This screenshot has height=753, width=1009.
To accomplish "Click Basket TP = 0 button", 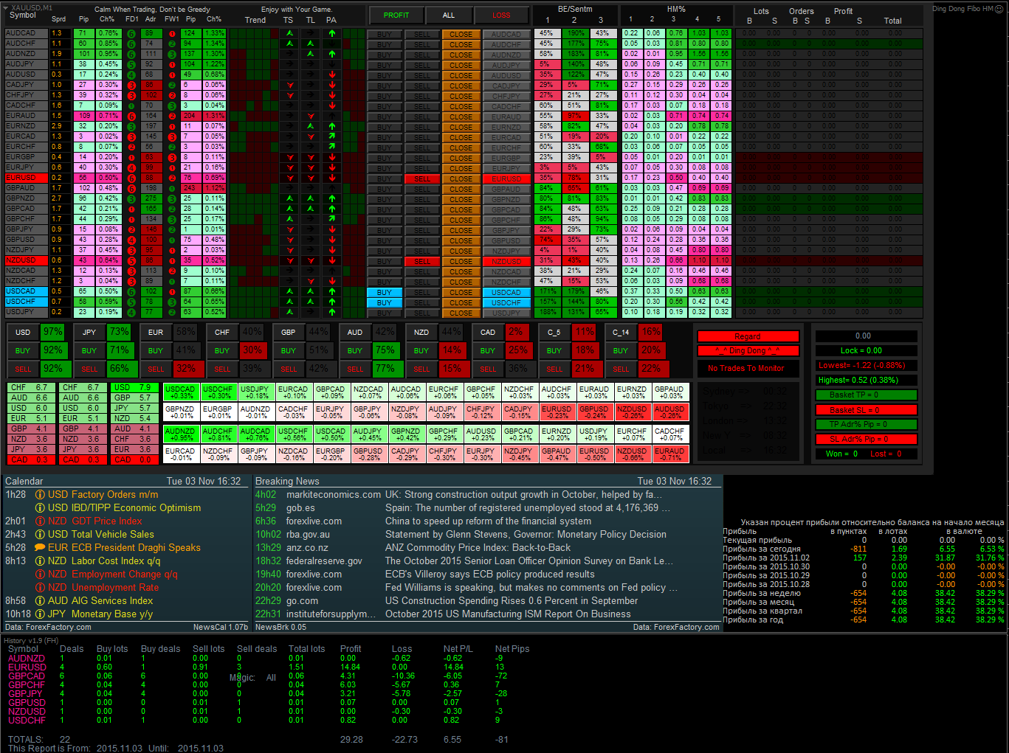I will 866,395.
